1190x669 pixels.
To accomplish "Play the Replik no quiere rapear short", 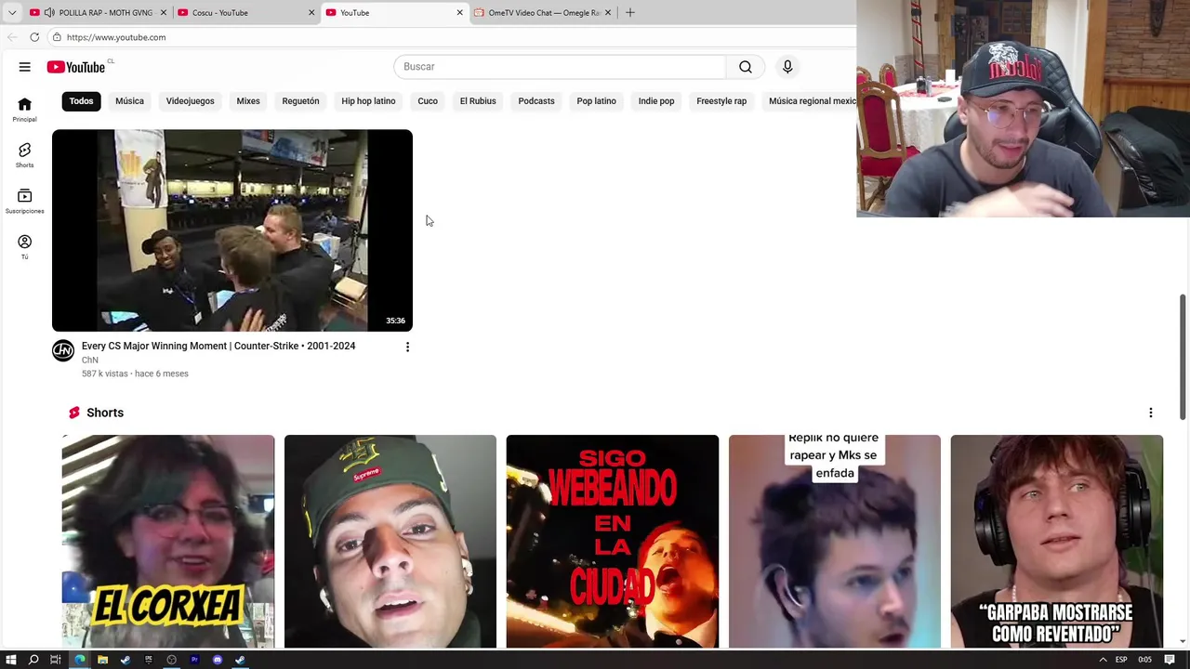I will click(x=835, y=541).
